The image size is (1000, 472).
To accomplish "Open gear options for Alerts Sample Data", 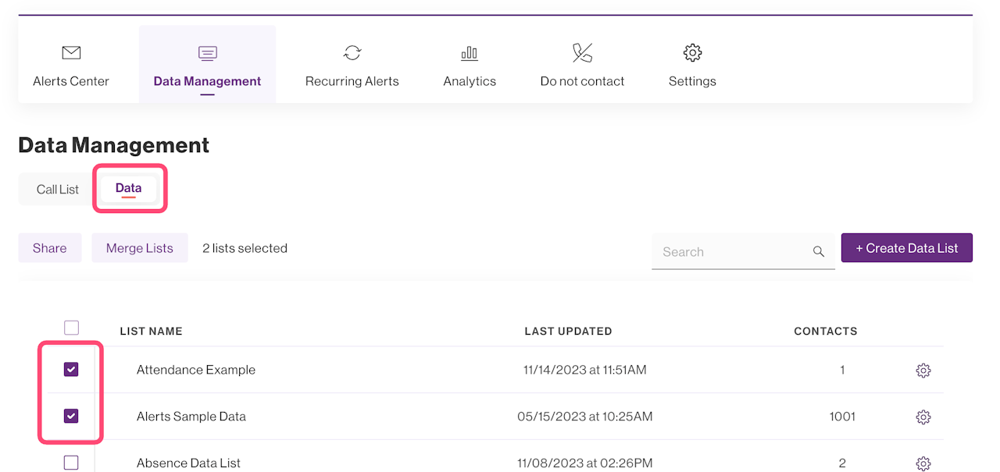I will [x=923, y=417].
